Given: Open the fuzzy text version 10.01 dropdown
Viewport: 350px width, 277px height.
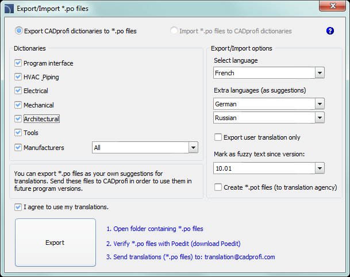Looking at the screenshot, I should [x=320, y=168].
